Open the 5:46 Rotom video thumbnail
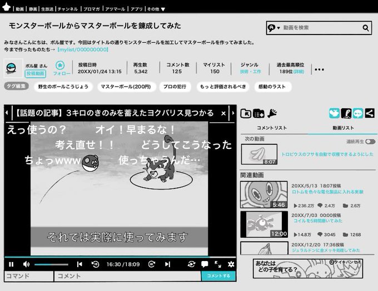The width and height of the screenshot is (378, 291). click(264, 194)
